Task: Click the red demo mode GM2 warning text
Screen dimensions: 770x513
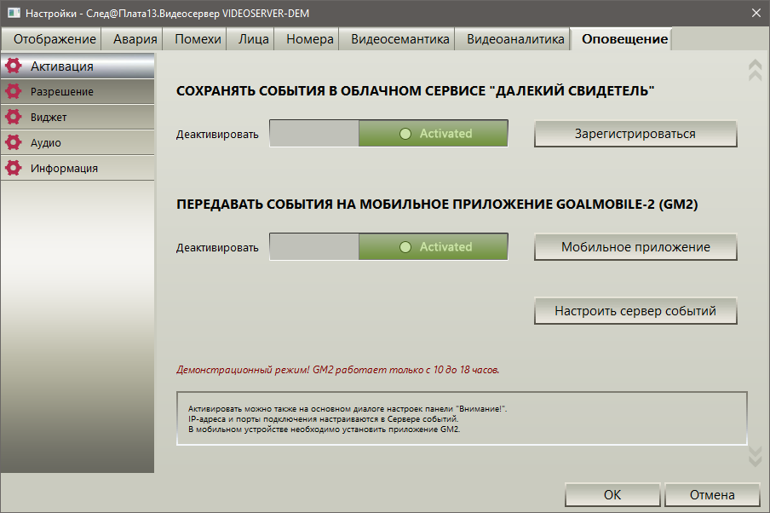Action: point(338,370)
